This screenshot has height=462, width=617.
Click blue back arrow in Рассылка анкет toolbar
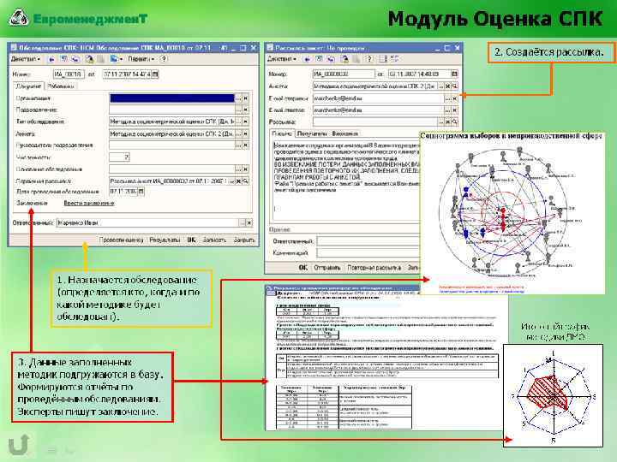pyautogui.click(x=308, y=59)
